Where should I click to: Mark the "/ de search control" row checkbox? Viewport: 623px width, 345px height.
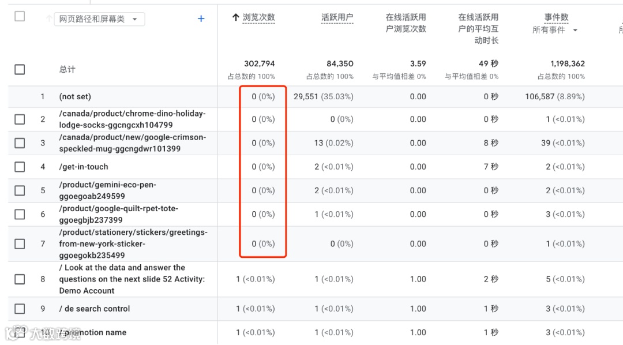[20, 309]
